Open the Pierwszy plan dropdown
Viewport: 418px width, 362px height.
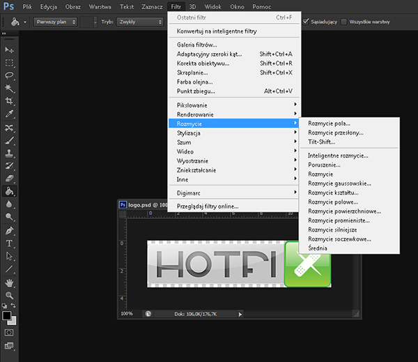tap(55, 22)
